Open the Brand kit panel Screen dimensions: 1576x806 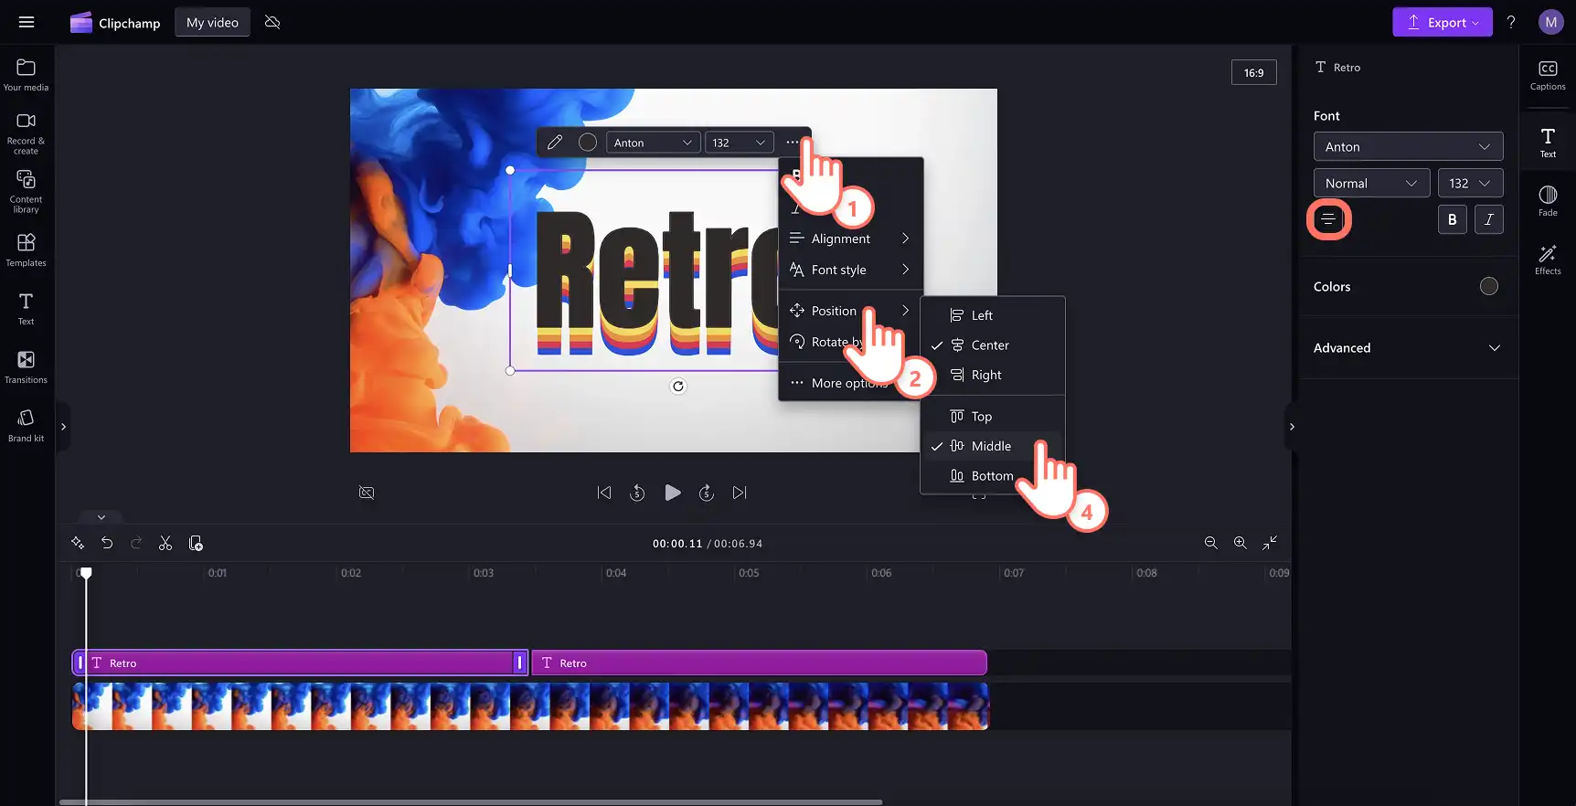point(26,426)
